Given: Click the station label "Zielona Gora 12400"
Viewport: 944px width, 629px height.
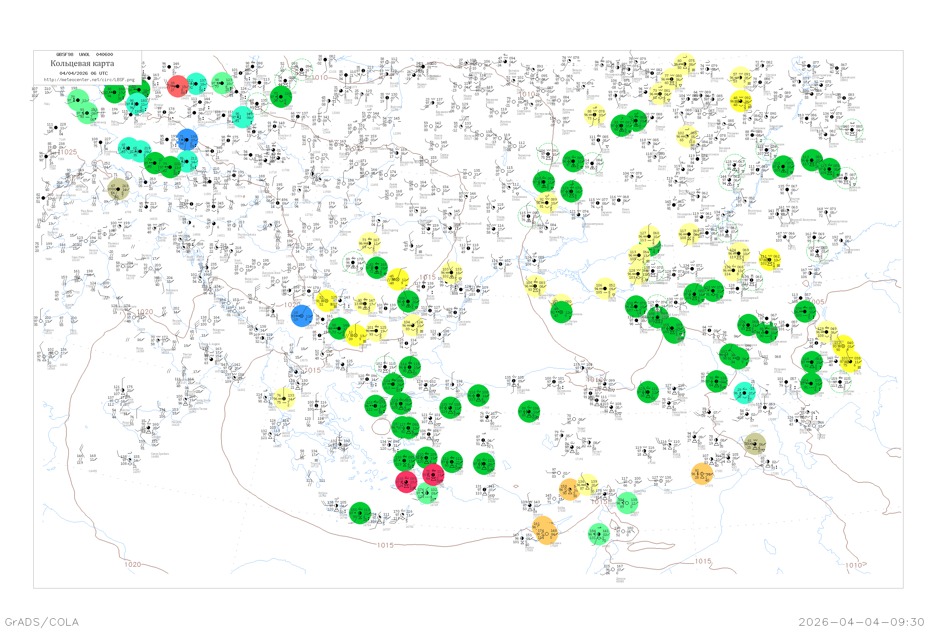Looking at the screenshot, I should (268, 114).
